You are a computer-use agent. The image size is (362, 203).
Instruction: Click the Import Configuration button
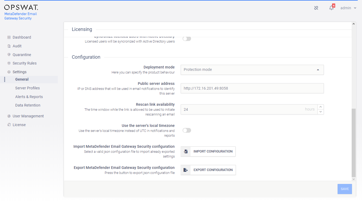(208, 151)
